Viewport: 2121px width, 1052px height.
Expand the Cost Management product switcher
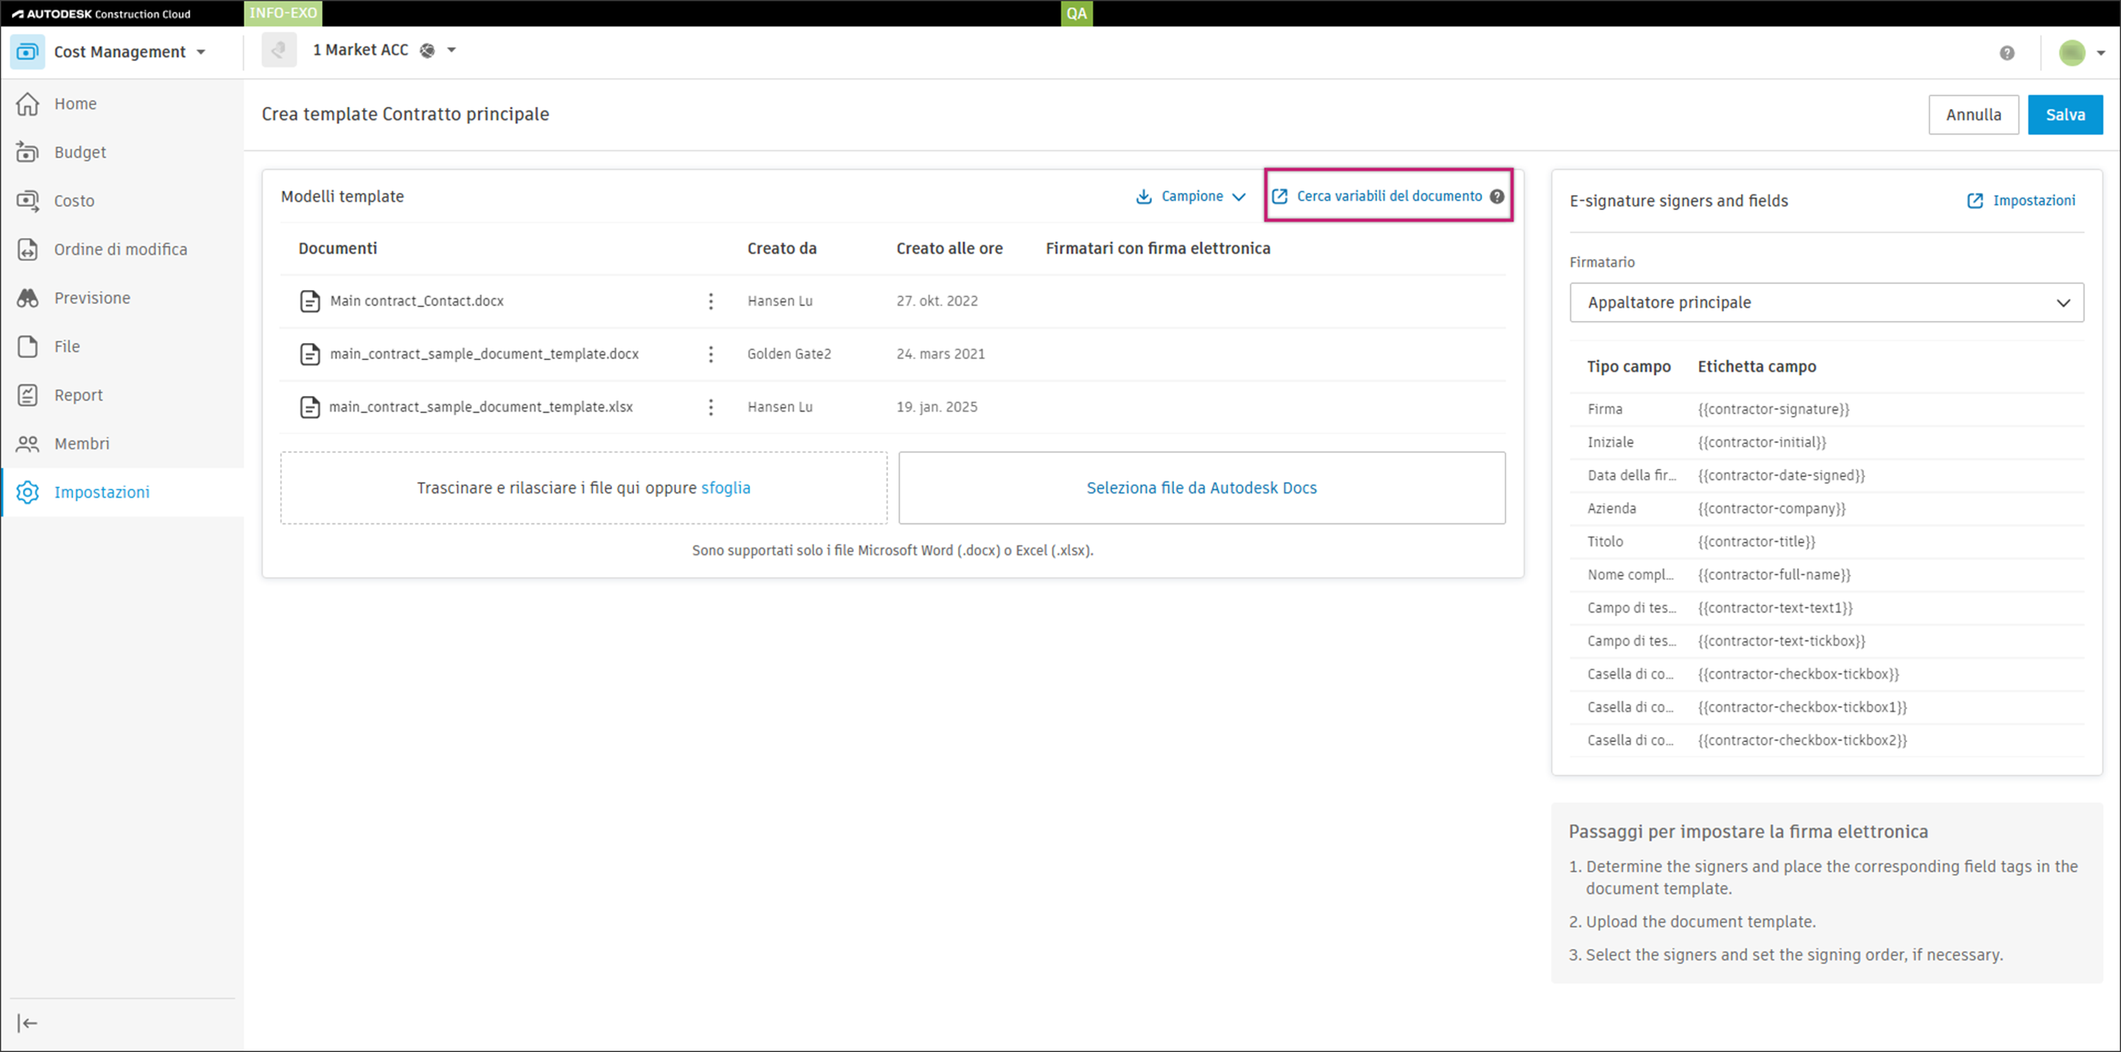(201, 52)
